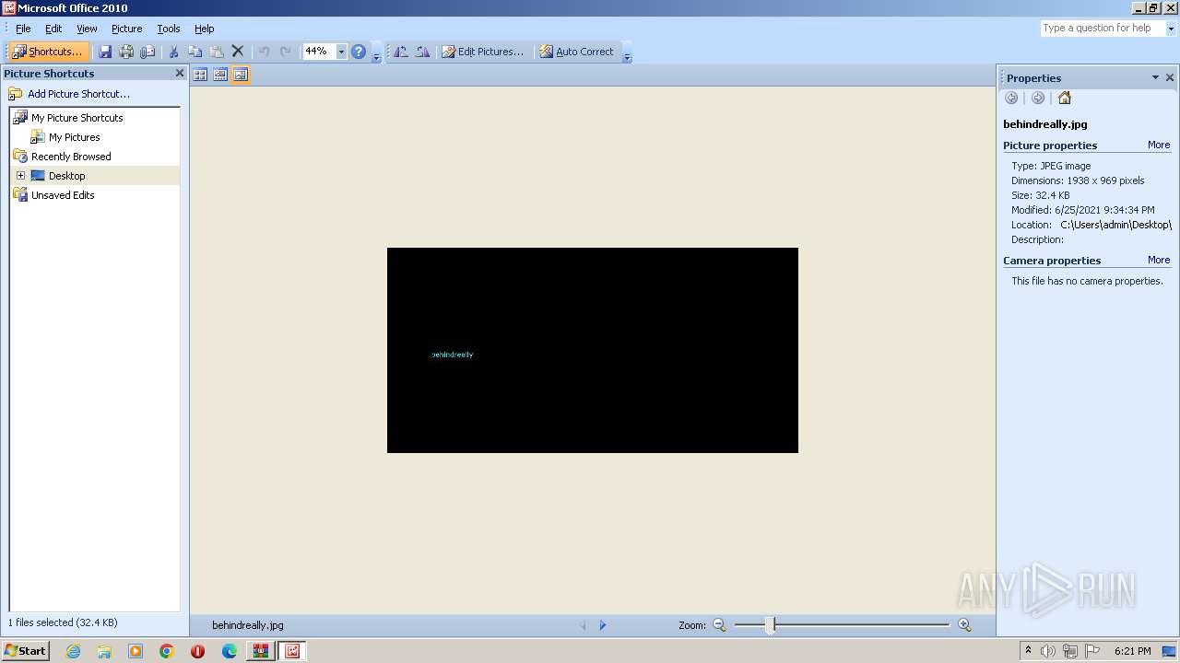This screenshot has width=1180, height=663.
Task: Click the taskbar volume speaker icon
Action: tap(1048, 651)
